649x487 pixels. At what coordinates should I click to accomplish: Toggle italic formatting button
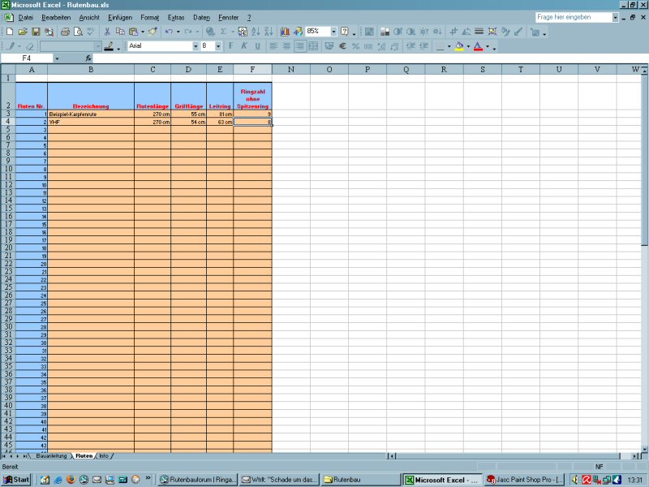[244, 46]
